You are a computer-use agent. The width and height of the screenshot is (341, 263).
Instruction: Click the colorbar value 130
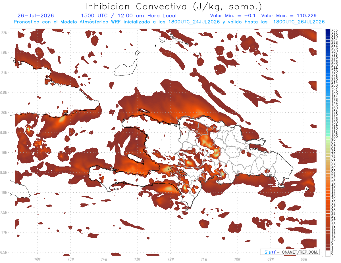[334, 122]
